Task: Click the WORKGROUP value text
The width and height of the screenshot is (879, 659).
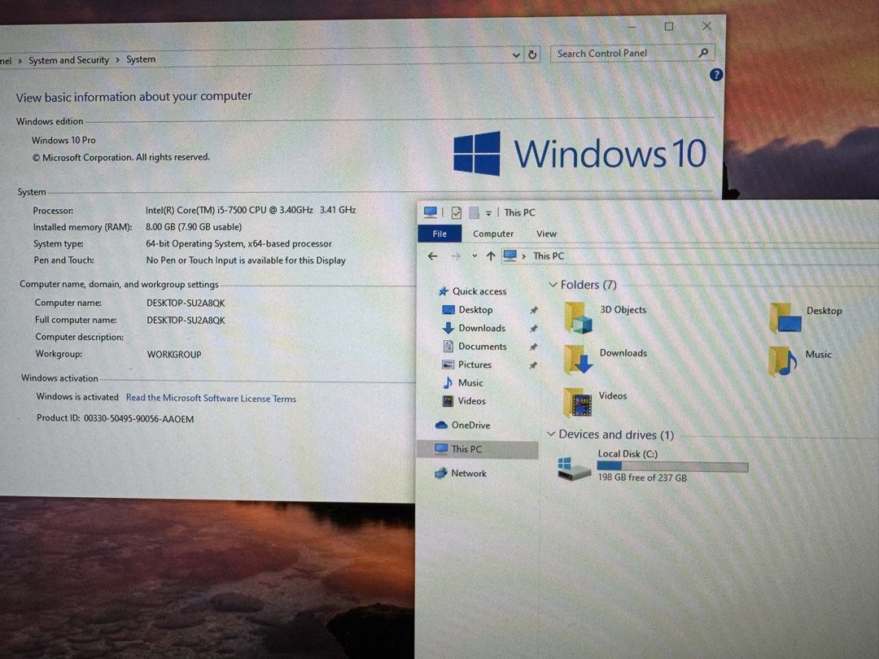Action: tap(174, 354)
